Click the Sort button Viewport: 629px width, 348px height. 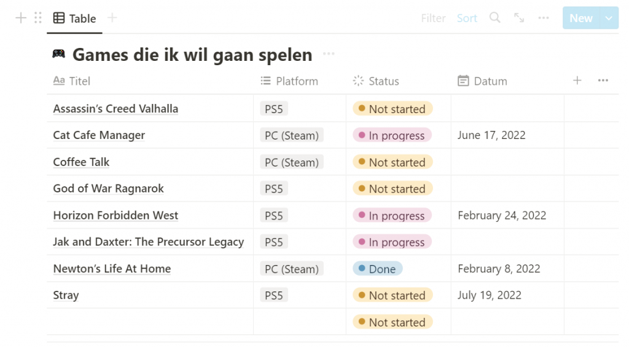(x=467, y=18)
